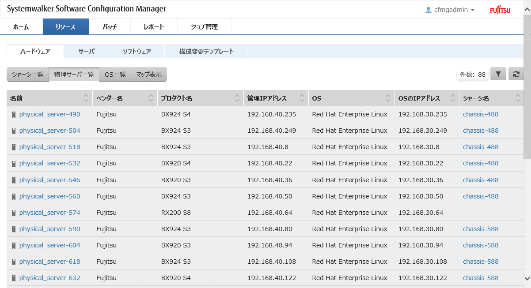This screenshot has width=531, height=288.
Task: Select the リソース menu tab
Action: tap(66, 26)
